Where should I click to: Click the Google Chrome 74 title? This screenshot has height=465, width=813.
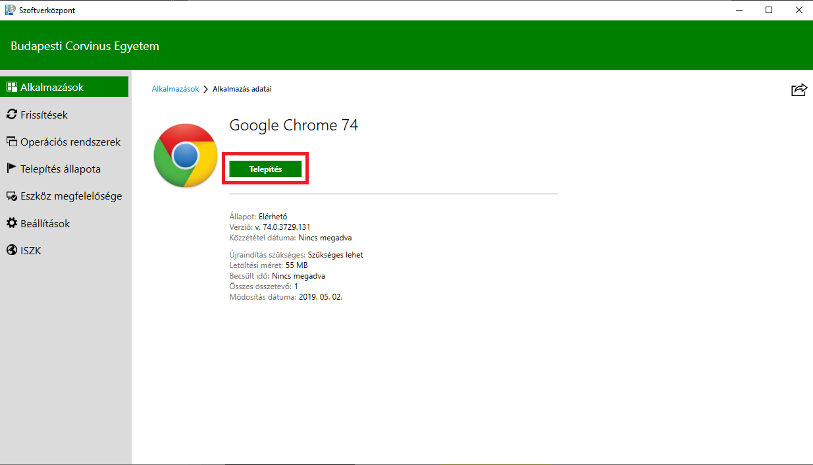pyautogui.click(x=294, y=125)
